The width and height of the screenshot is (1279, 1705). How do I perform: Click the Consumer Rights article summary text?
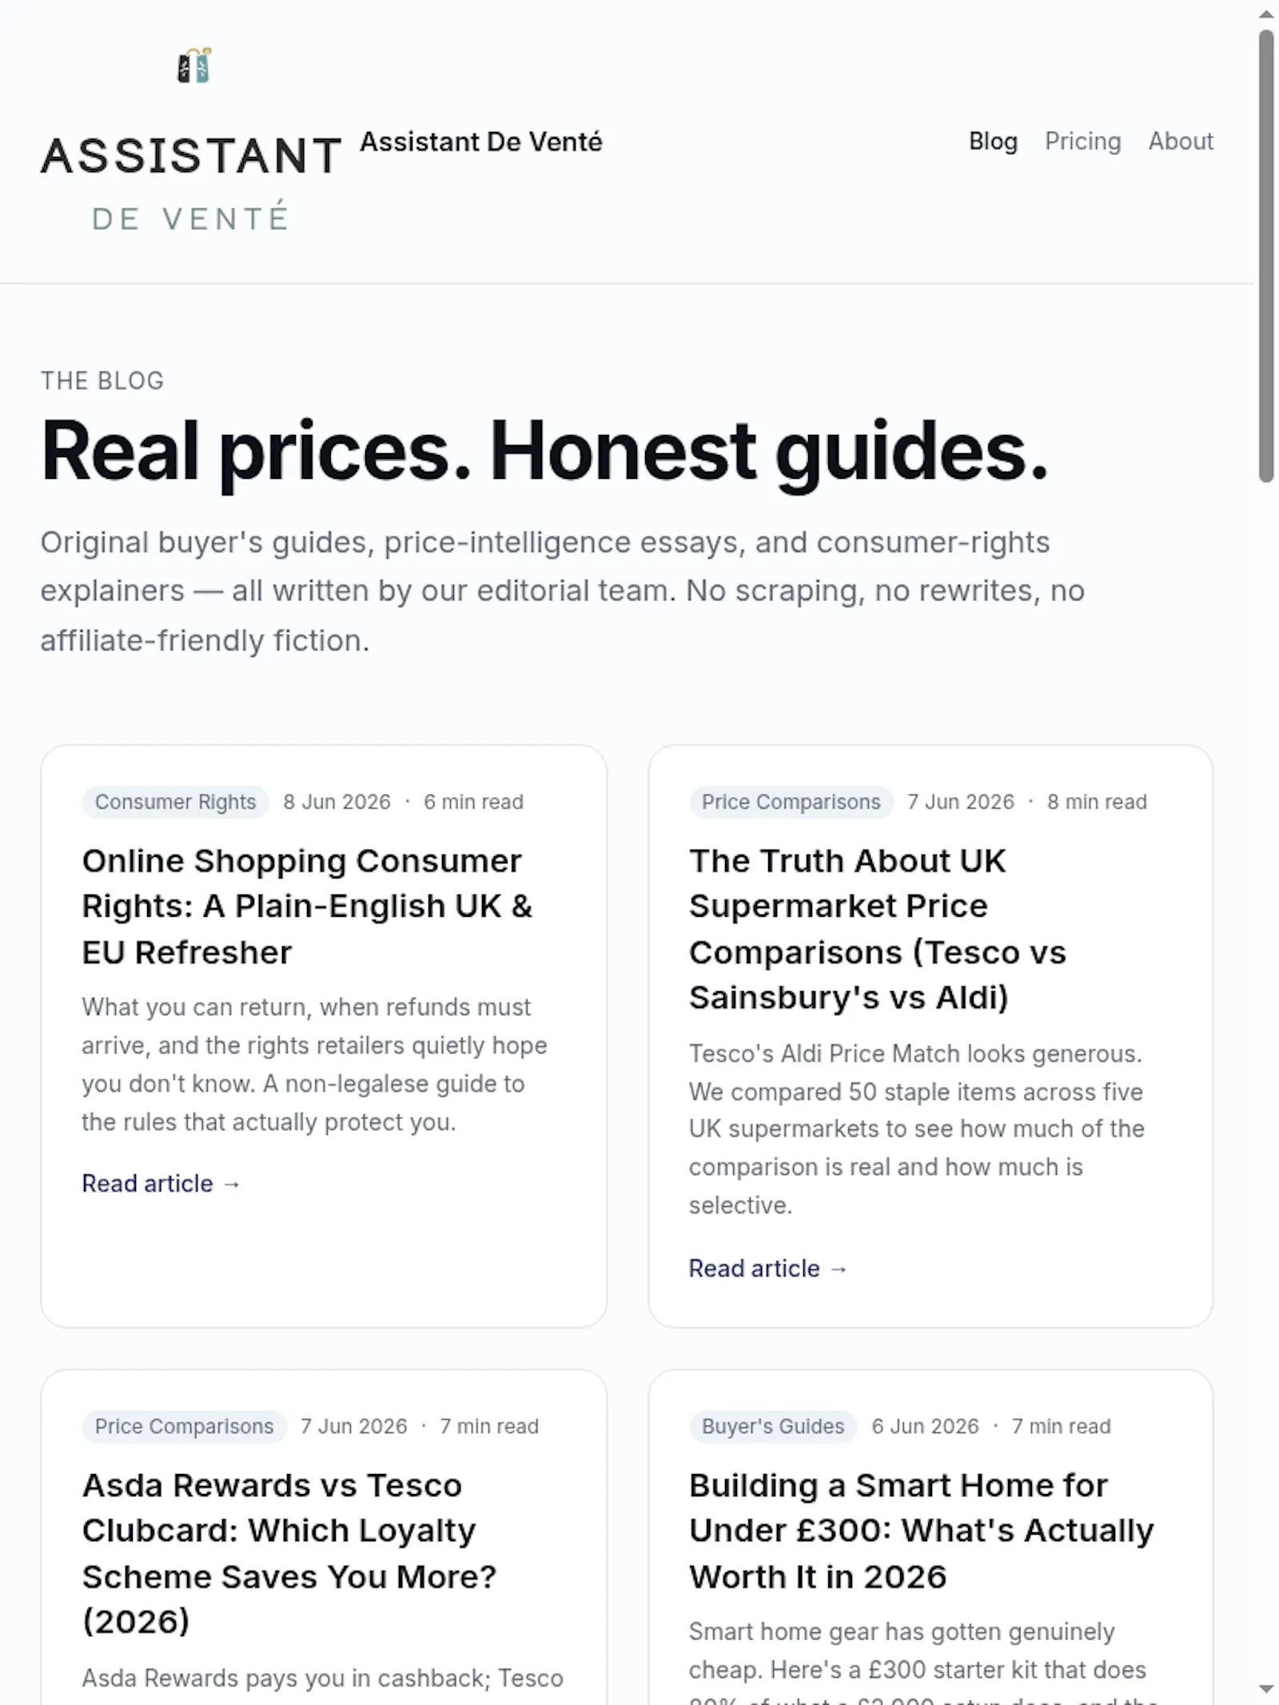314,1065
